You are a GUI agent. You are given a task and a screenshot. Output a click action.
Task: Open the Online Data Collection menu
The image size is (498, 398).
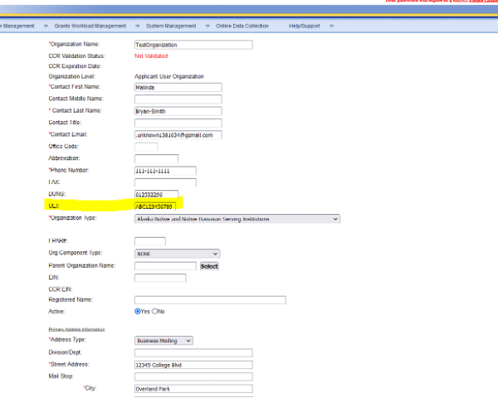click(242, 26)
